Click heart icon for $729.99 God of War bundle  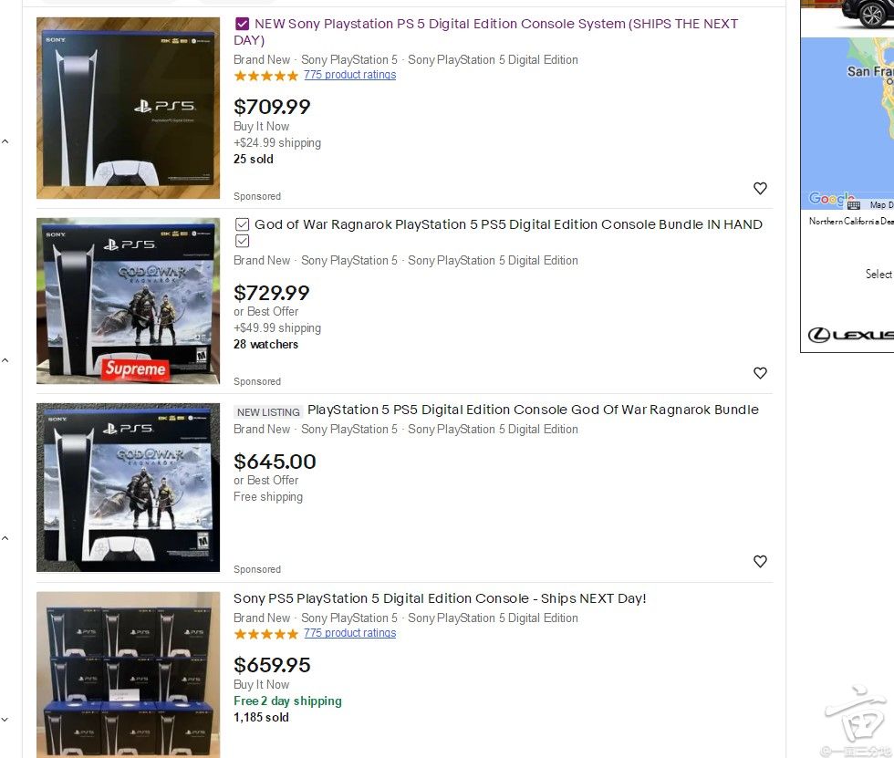pos(760,373)
